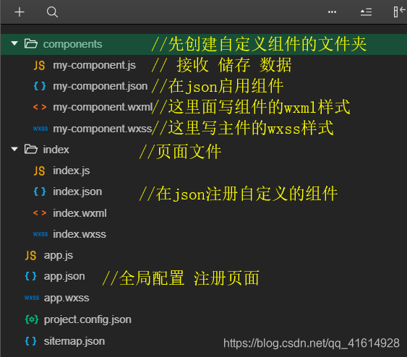Open index.json file
The width and height of the screenshot is (407, 357).
(77, 192)
